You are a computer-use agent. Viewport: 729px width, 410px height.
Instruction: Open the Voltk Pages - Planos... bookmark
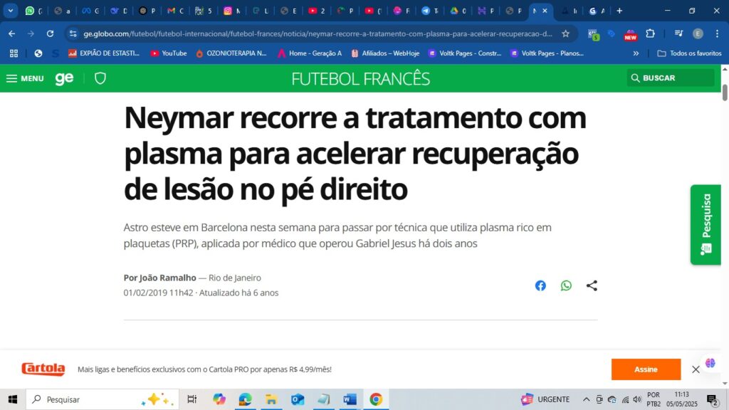coord(547,53)
